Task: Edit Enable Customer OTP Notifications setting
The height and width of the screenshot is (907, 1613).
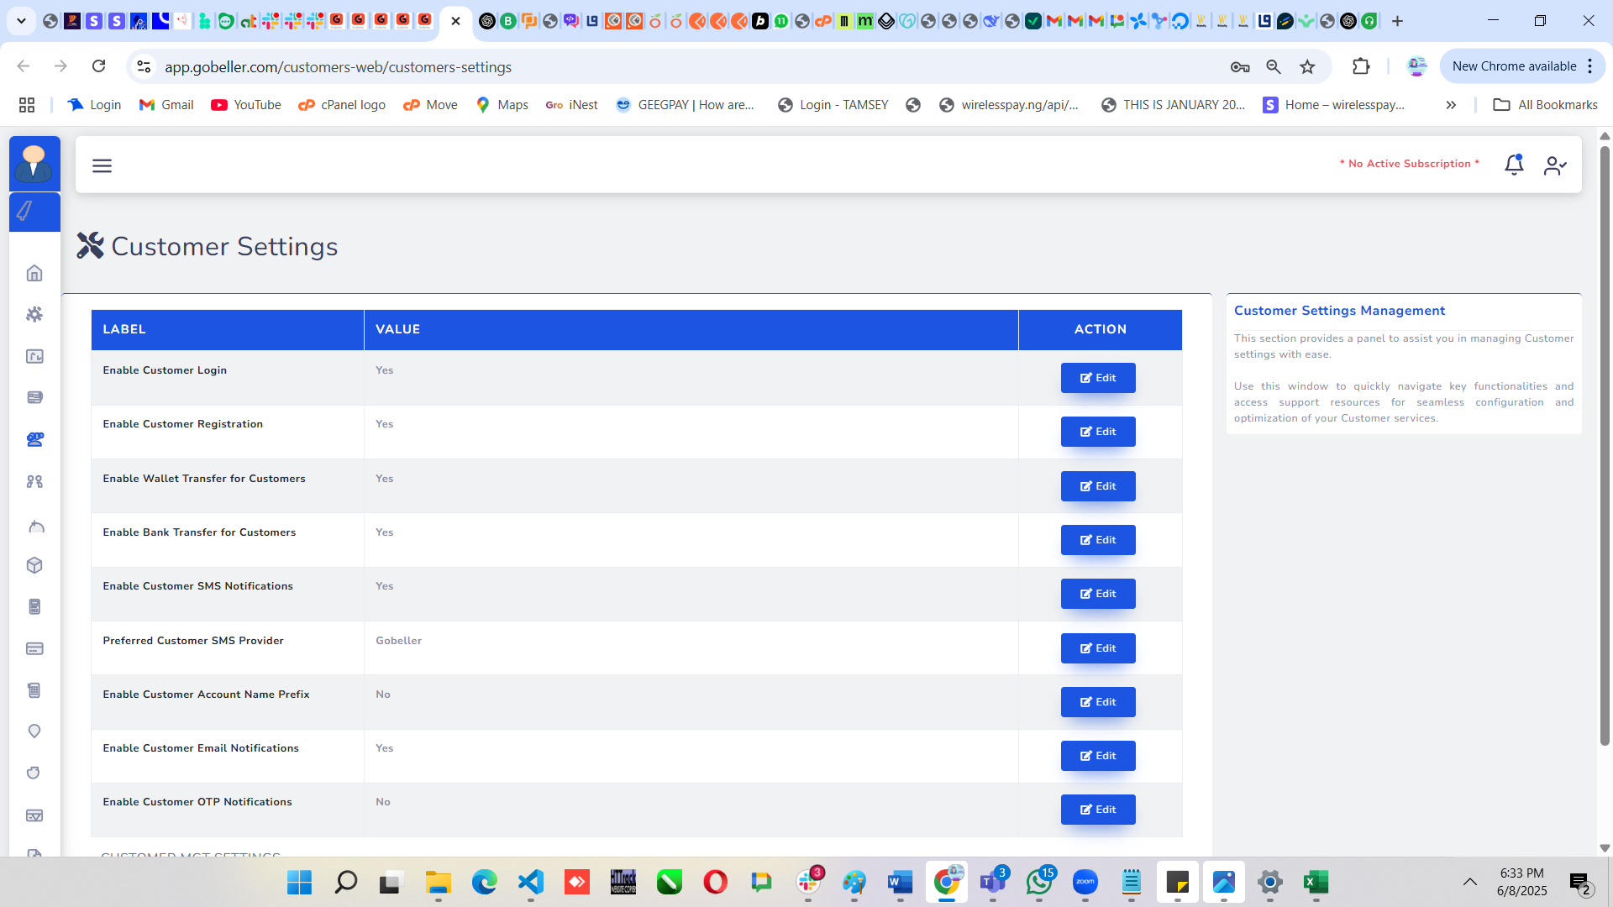Action: pos(1097,810)
